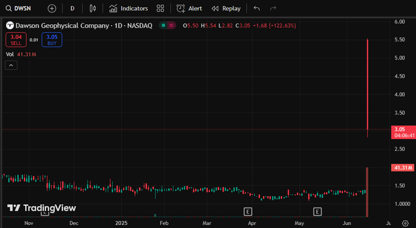Open chart settings gear at bottom right
This screenshot has height=228, width=416.
[x=405, y=223]
